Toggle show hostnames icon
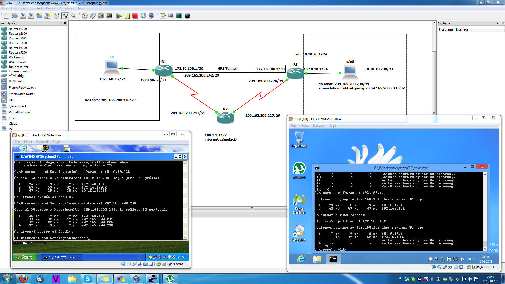This screenshot has width=505, height=284. 65,16
